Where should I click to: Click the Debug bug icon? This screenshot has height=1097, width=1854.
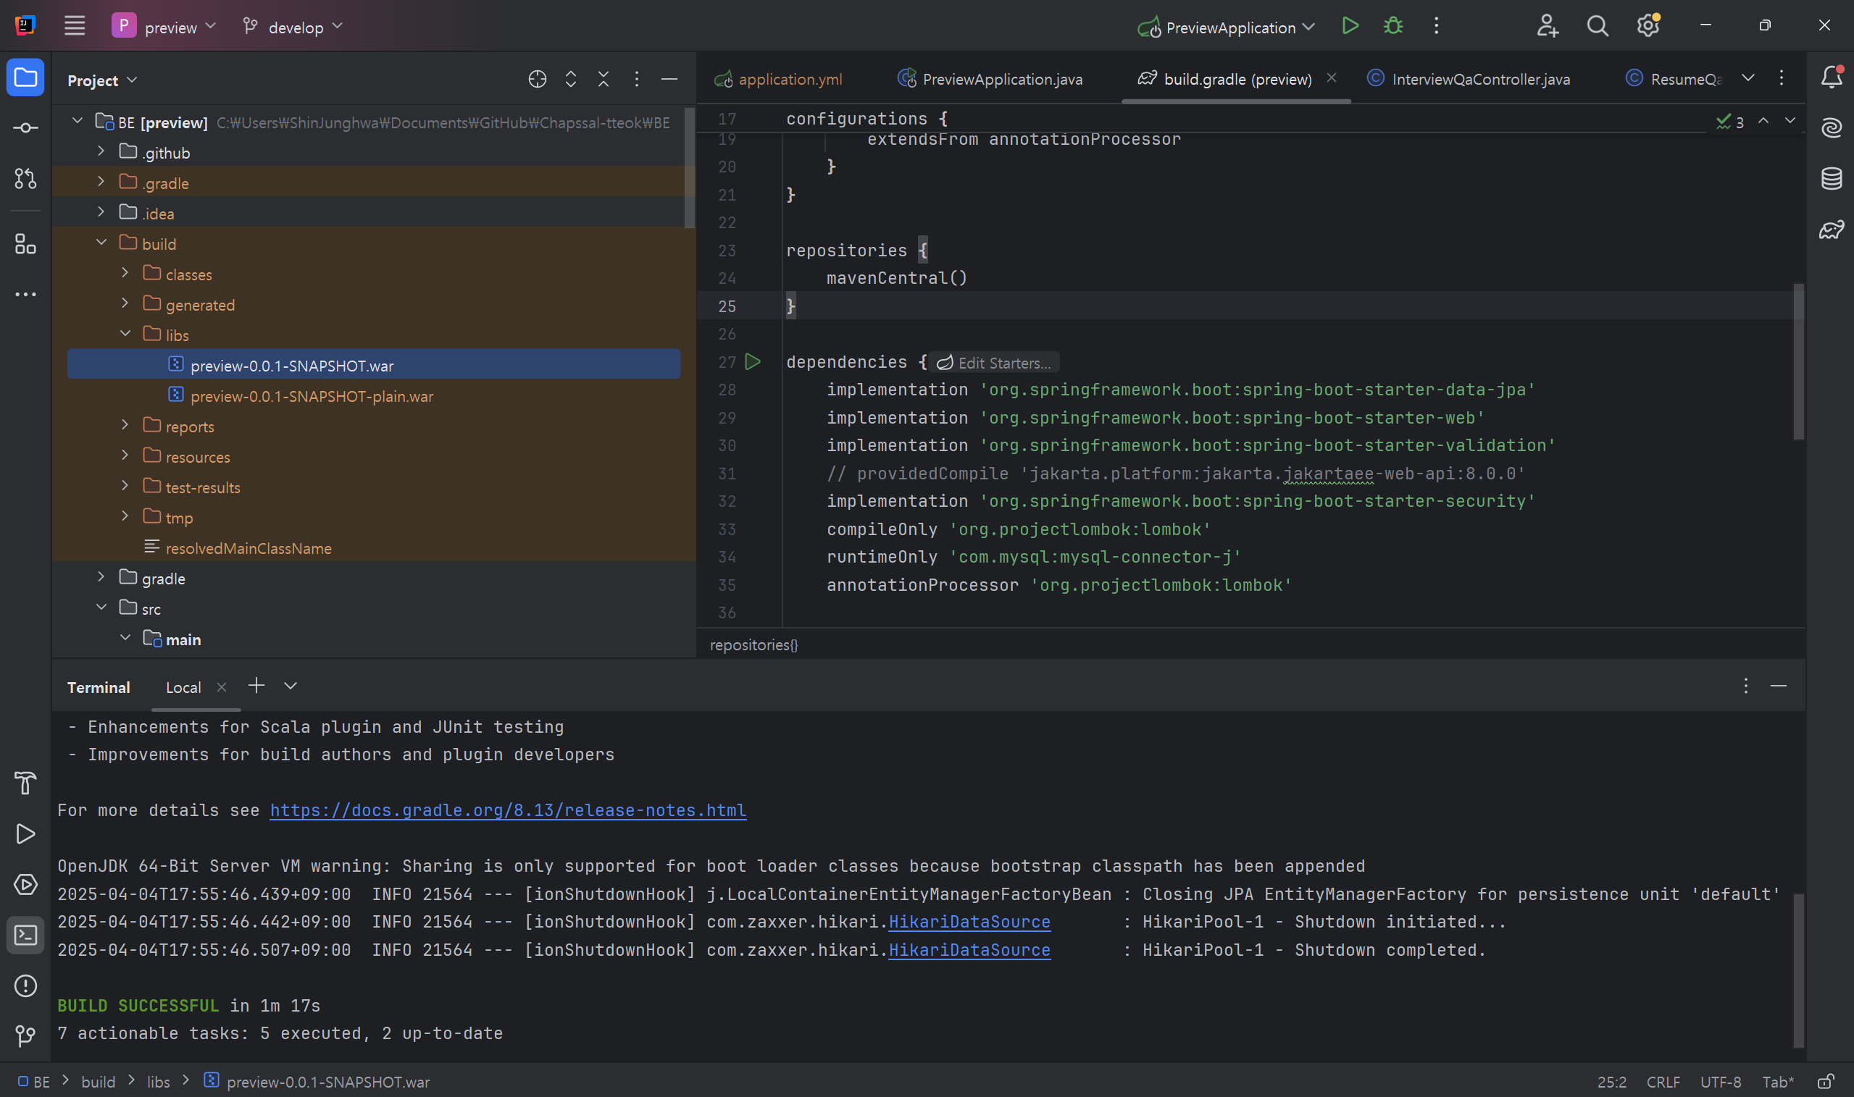coord(1392,27)
